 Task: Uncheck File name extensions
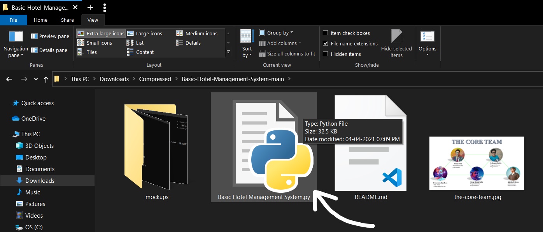[x=326, y=43]
